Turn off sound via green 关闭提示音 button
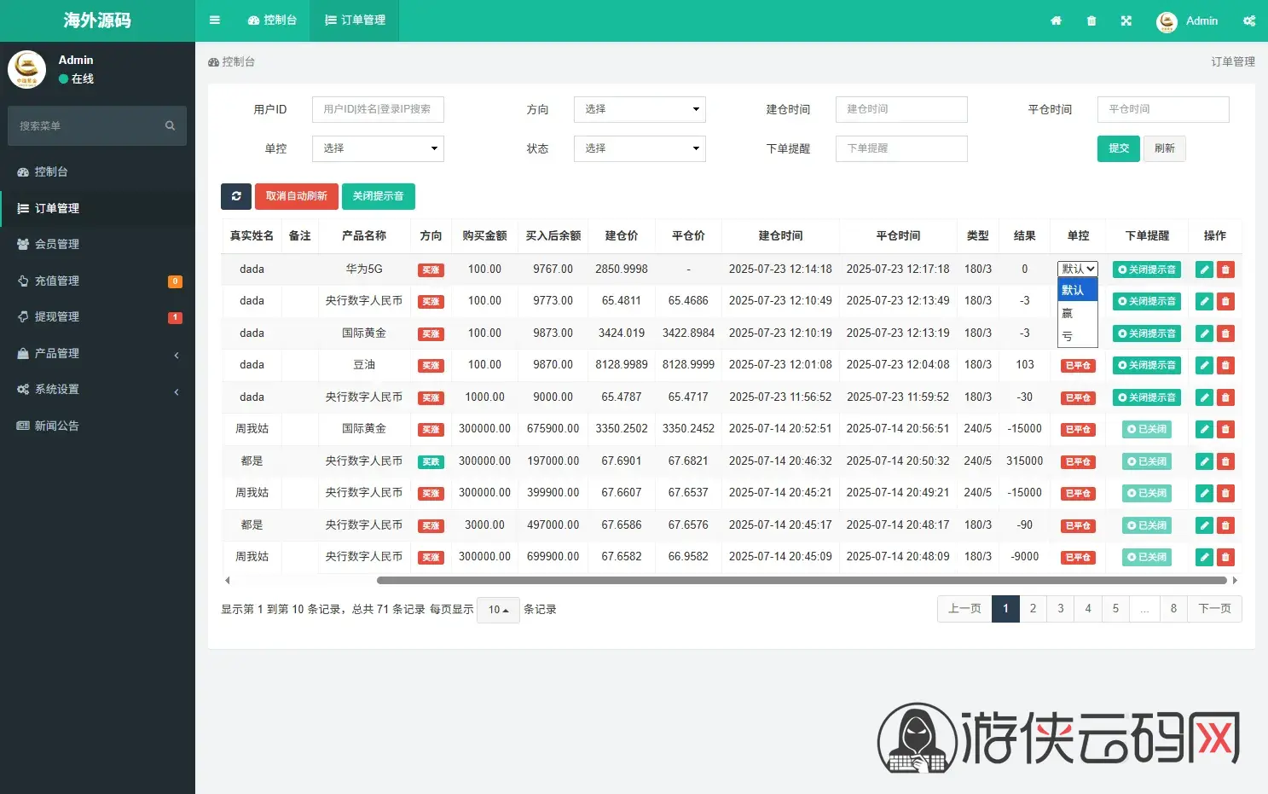This screenshot has width=1268, height=794. pyautogui.click(x=378, y=196)
